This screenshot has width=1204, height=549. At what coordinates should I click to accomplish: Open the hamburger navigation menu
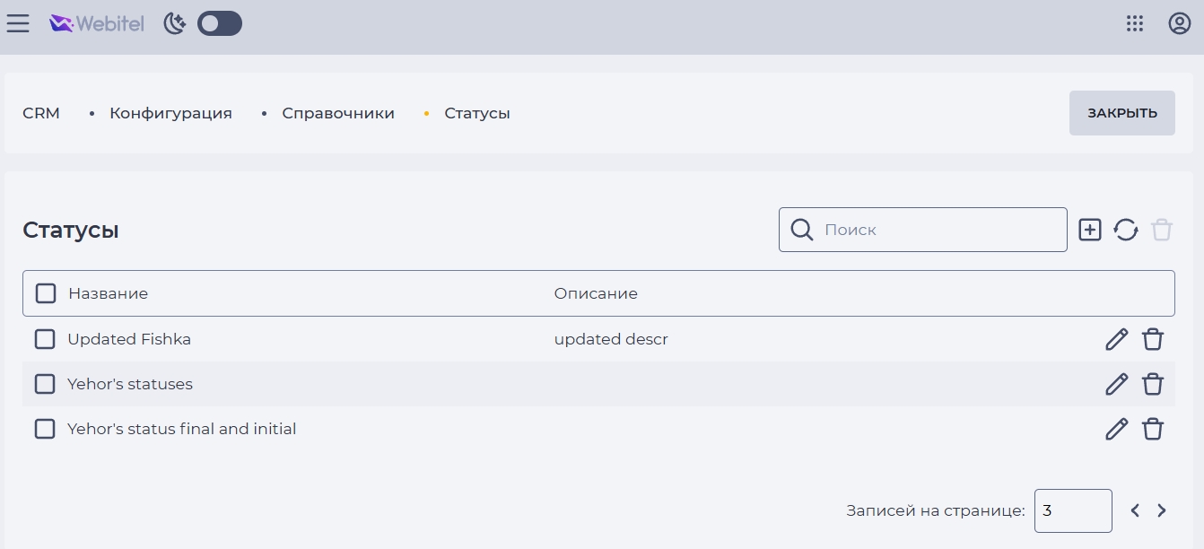18,23
